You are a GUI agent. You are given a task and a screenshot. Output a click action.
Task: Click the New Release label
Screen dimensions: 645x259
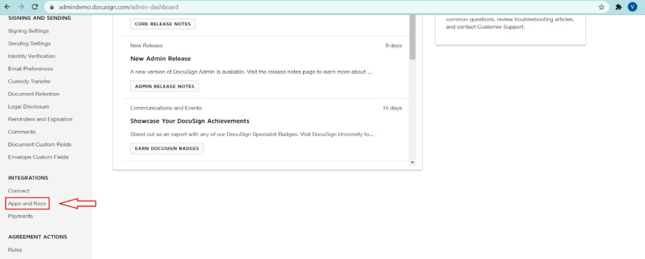[x=146, y=45]
